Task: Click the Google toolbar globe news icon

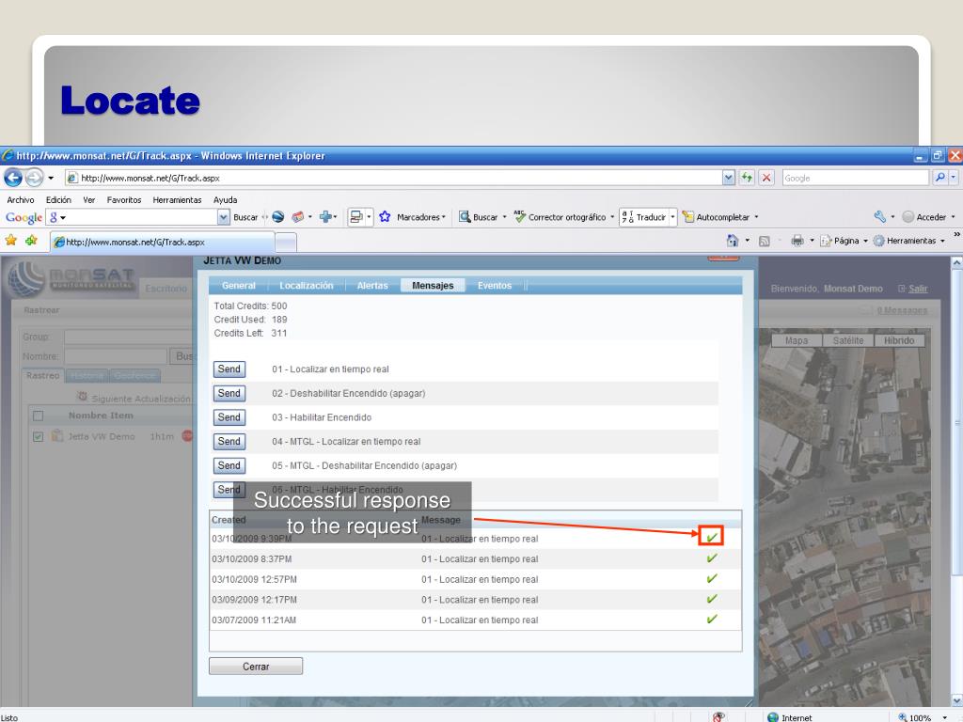Action: point(278,217)
